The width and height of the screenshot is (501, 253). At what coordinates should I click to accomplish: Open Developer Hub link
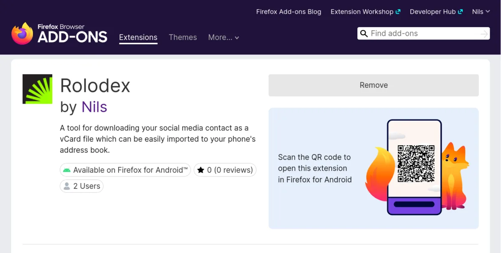point(436,12)
